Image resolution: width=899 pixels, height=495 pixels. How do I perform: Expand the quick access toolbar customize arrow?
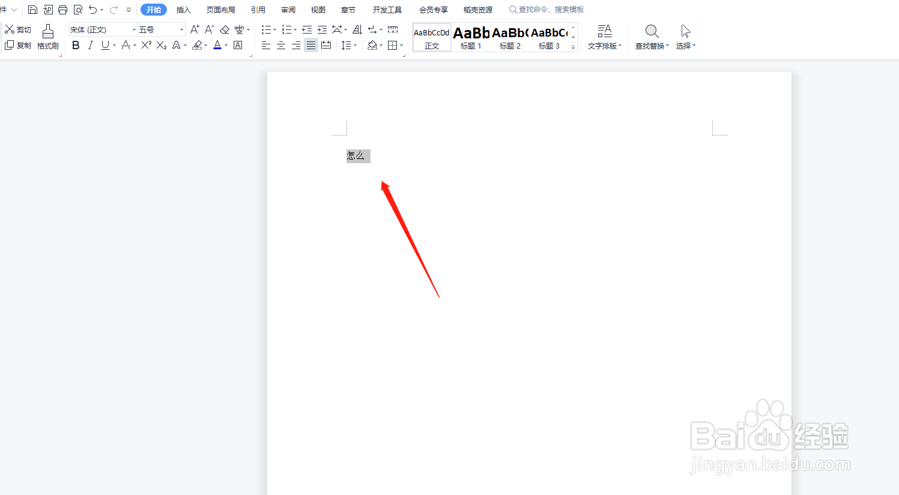tap(129, 10)
